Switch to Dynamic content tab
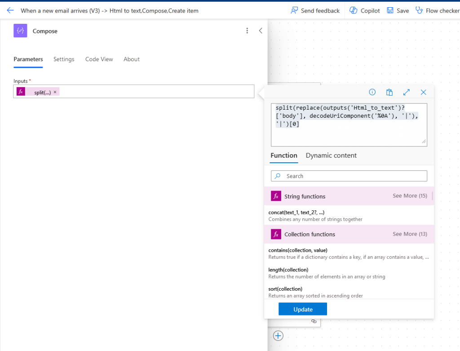 coord(331,156)
